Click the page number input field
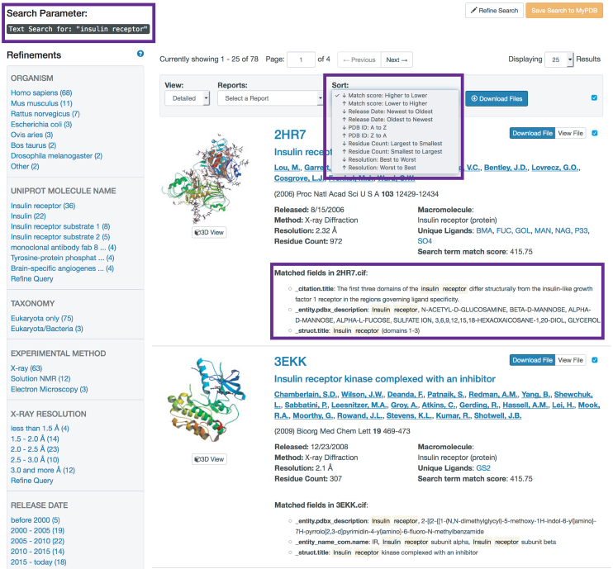613x569 pixels. [x=301, y=59]
